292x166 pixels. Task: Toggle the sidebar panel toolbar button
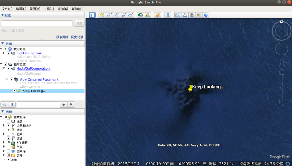[92, 15]
